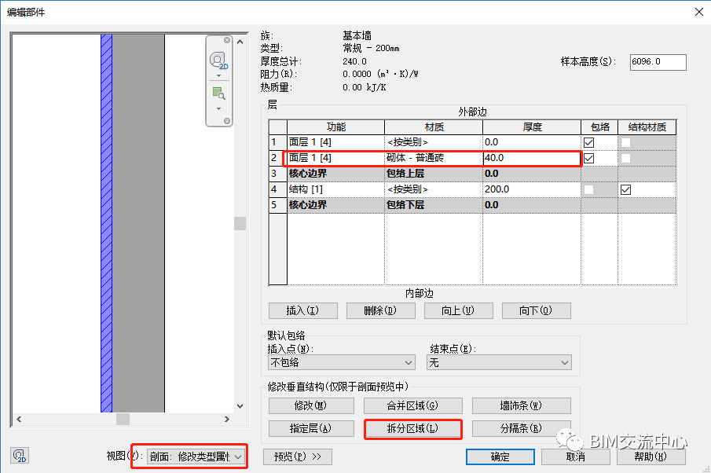Click material cell 砌体 - 普通砖
Image resolution: width=711 pixels, height=473 pixels.
(x=434, y=158)
